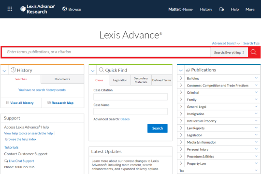This screenshot has height=174, width=261.
Task: Select the Tax publication label
Action: click(182, 171)
